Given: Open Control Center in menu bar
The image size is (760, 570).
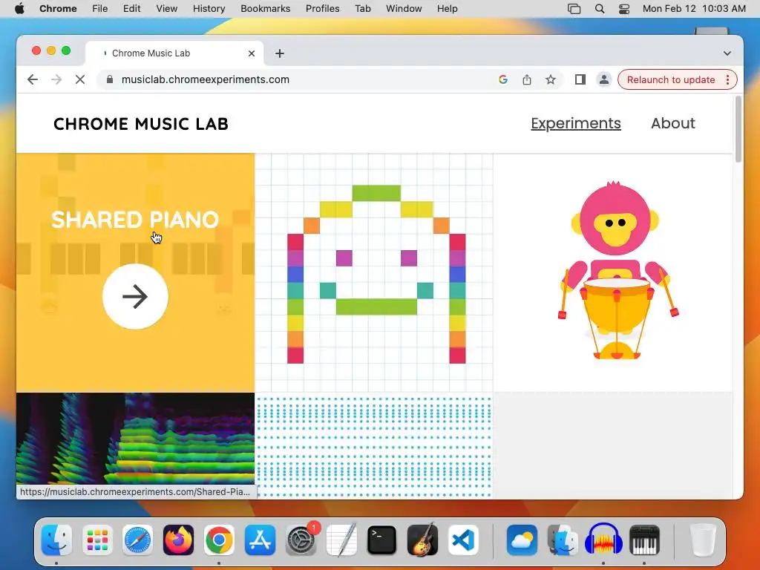Looking at the screenshot, I should [x=624, y=9].
